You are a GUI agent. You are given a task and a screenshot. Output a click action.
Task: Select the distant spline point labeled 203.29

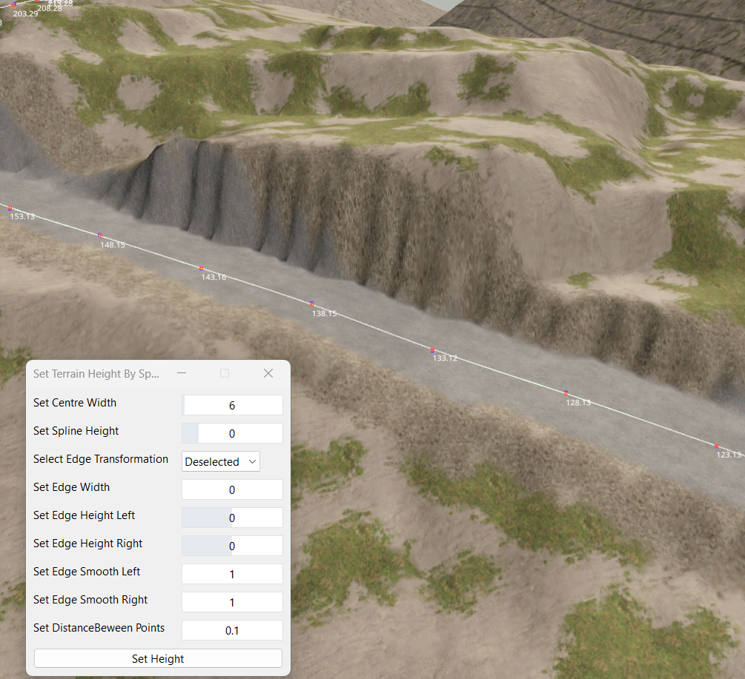(13, 5)
